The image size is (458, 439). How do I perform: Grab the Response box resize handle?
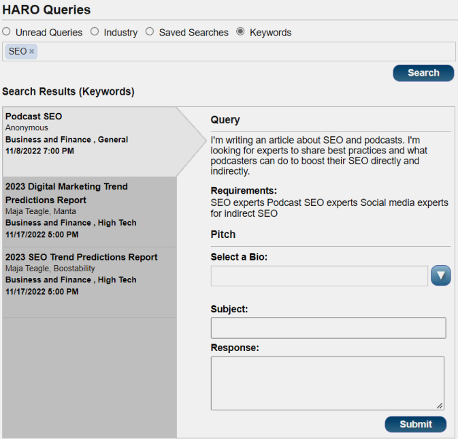[x=440, y=406]
